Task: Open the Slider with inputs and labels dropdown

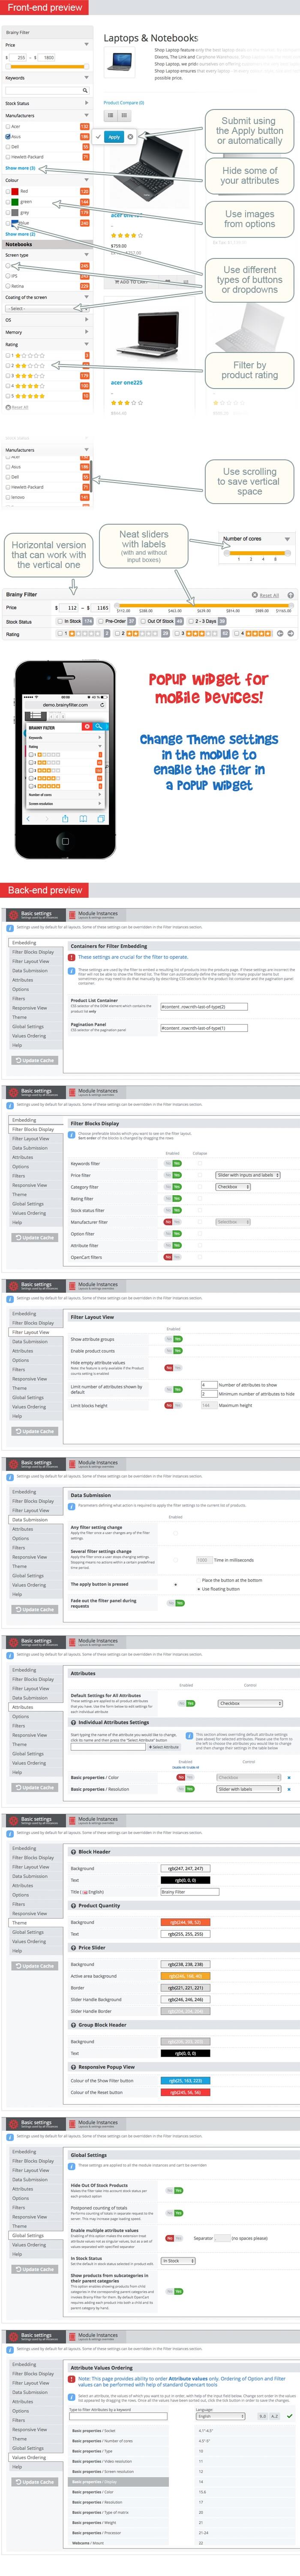Action: click(247, 1175)
